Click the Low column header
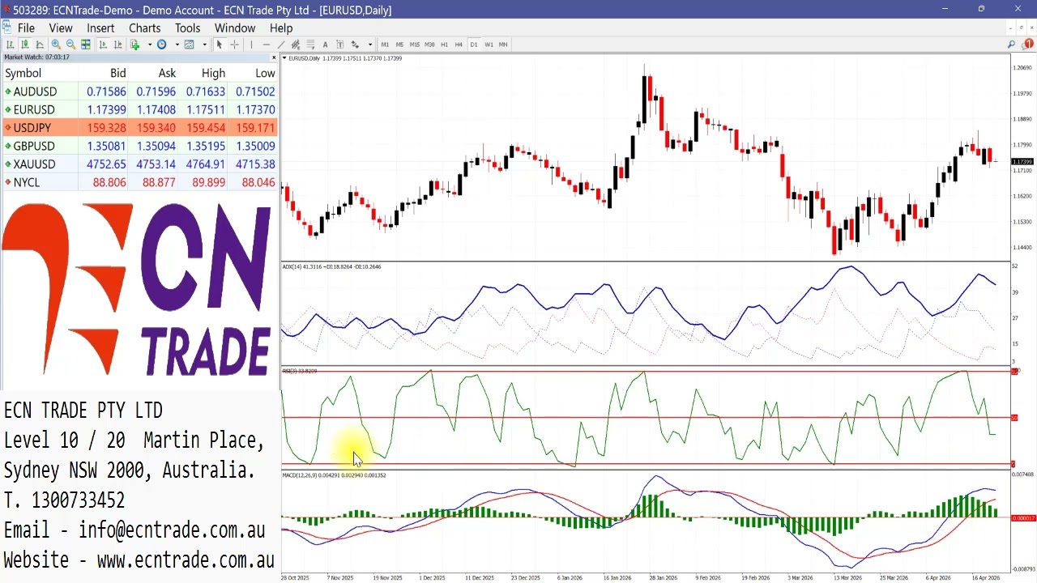1037x583 pixels. tap(266, 73)
